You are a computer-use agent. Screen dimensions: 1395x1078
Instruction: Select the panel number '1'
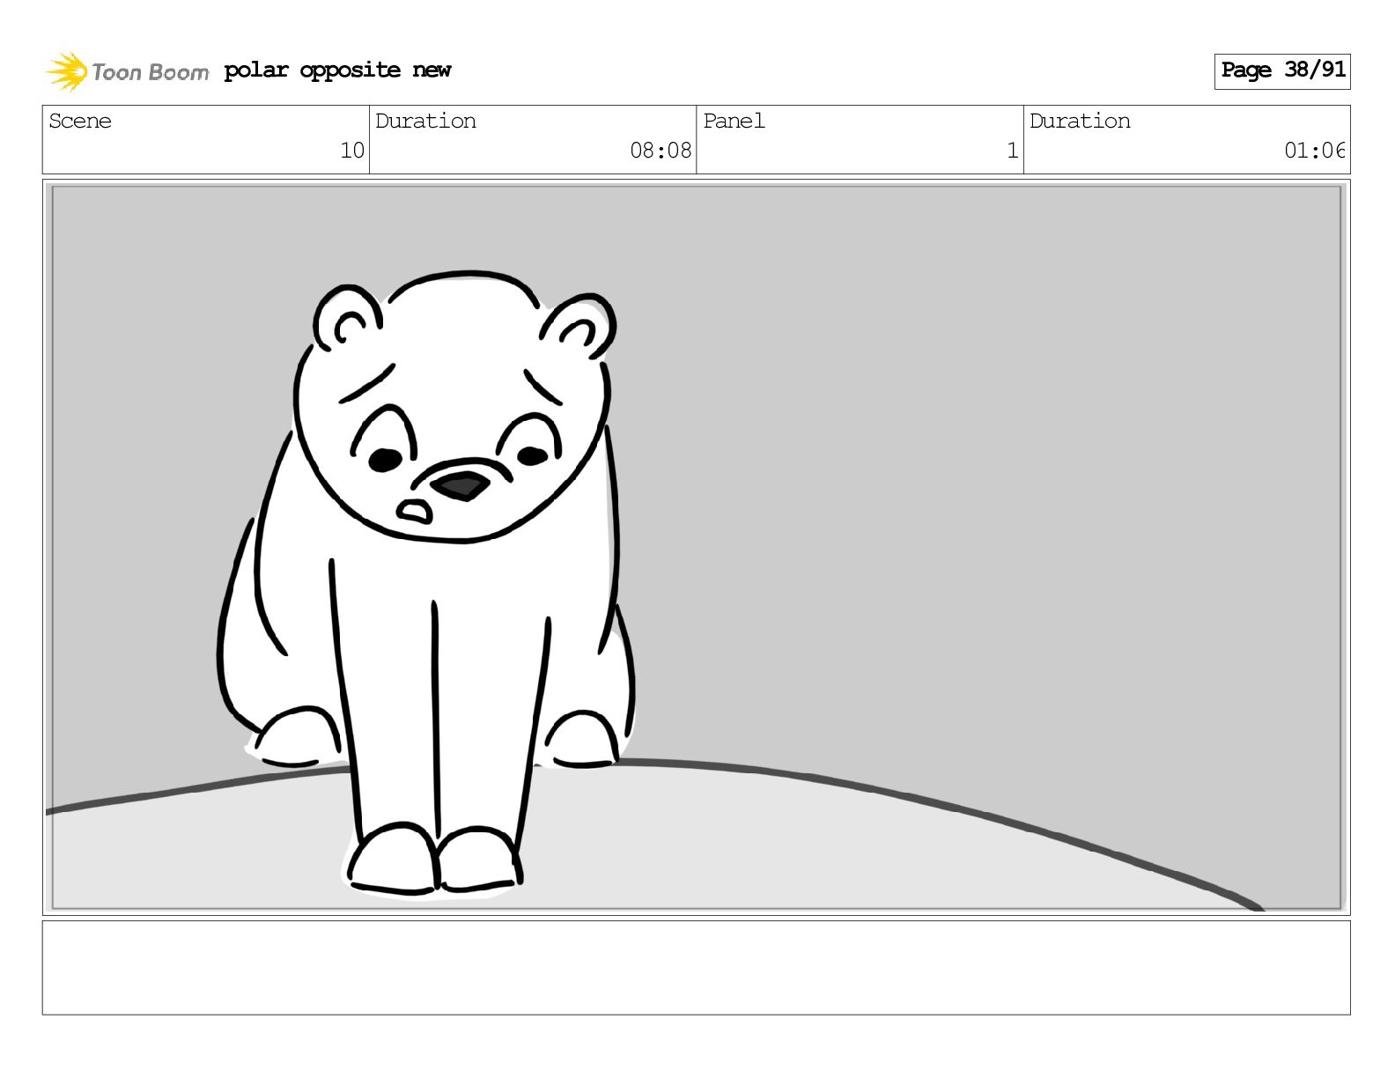click(1013, 151)
